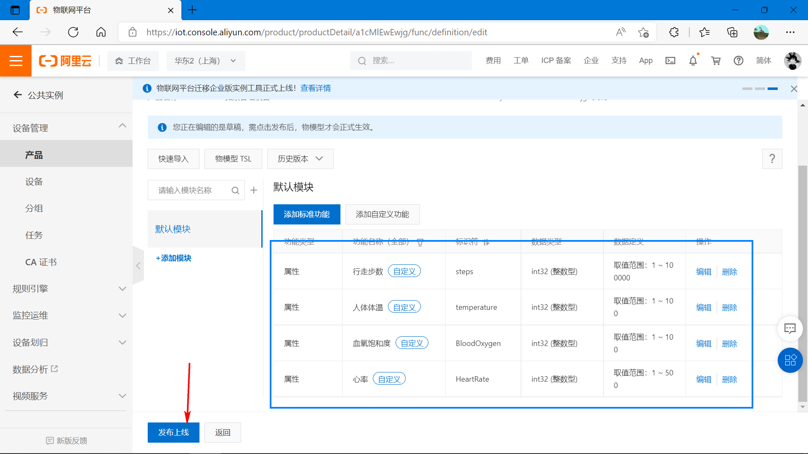Click 快速导入 button
Screen dimensions: 808x454
(173, 159)
